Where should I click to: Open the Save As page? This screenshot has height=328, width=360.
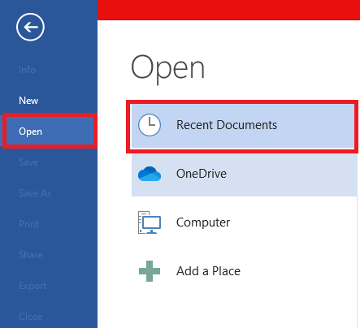coord(35,193)
